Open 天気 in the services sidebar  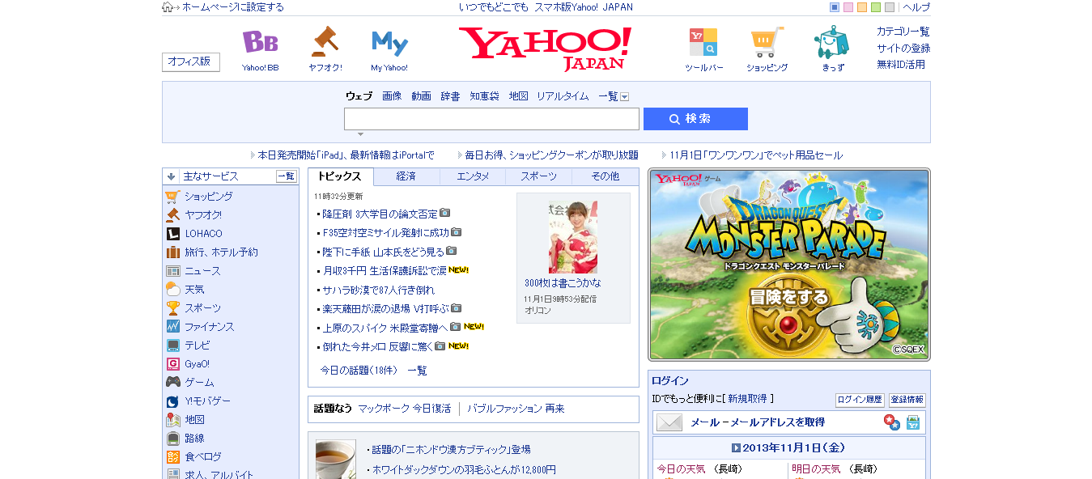coord(194,289)
